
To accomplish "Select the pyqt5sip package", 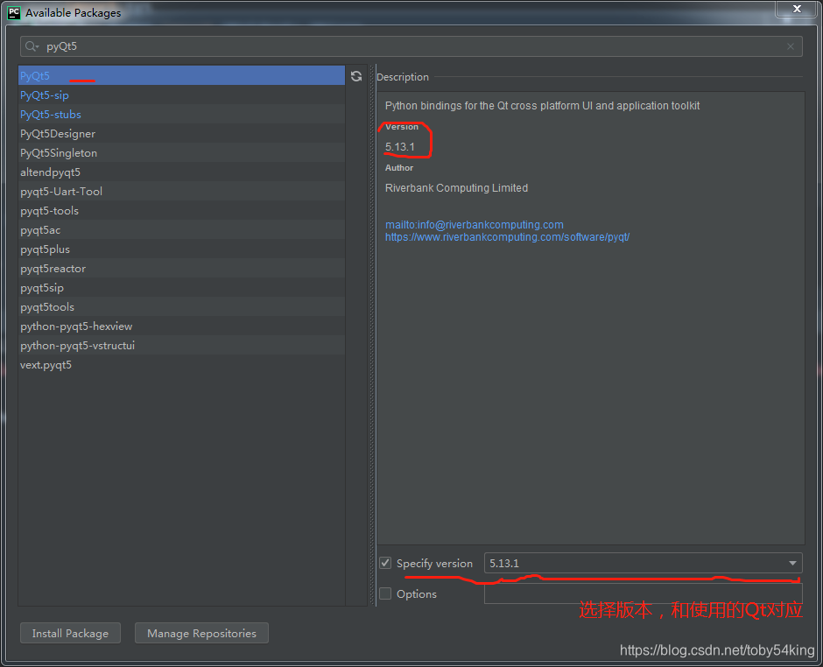I will click(181, 288).
